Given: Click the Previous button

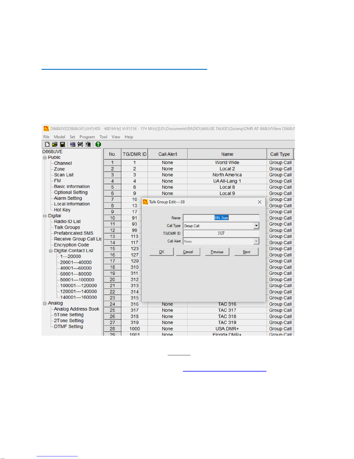Looking at the screenshot, I should (x=217, y=252).
